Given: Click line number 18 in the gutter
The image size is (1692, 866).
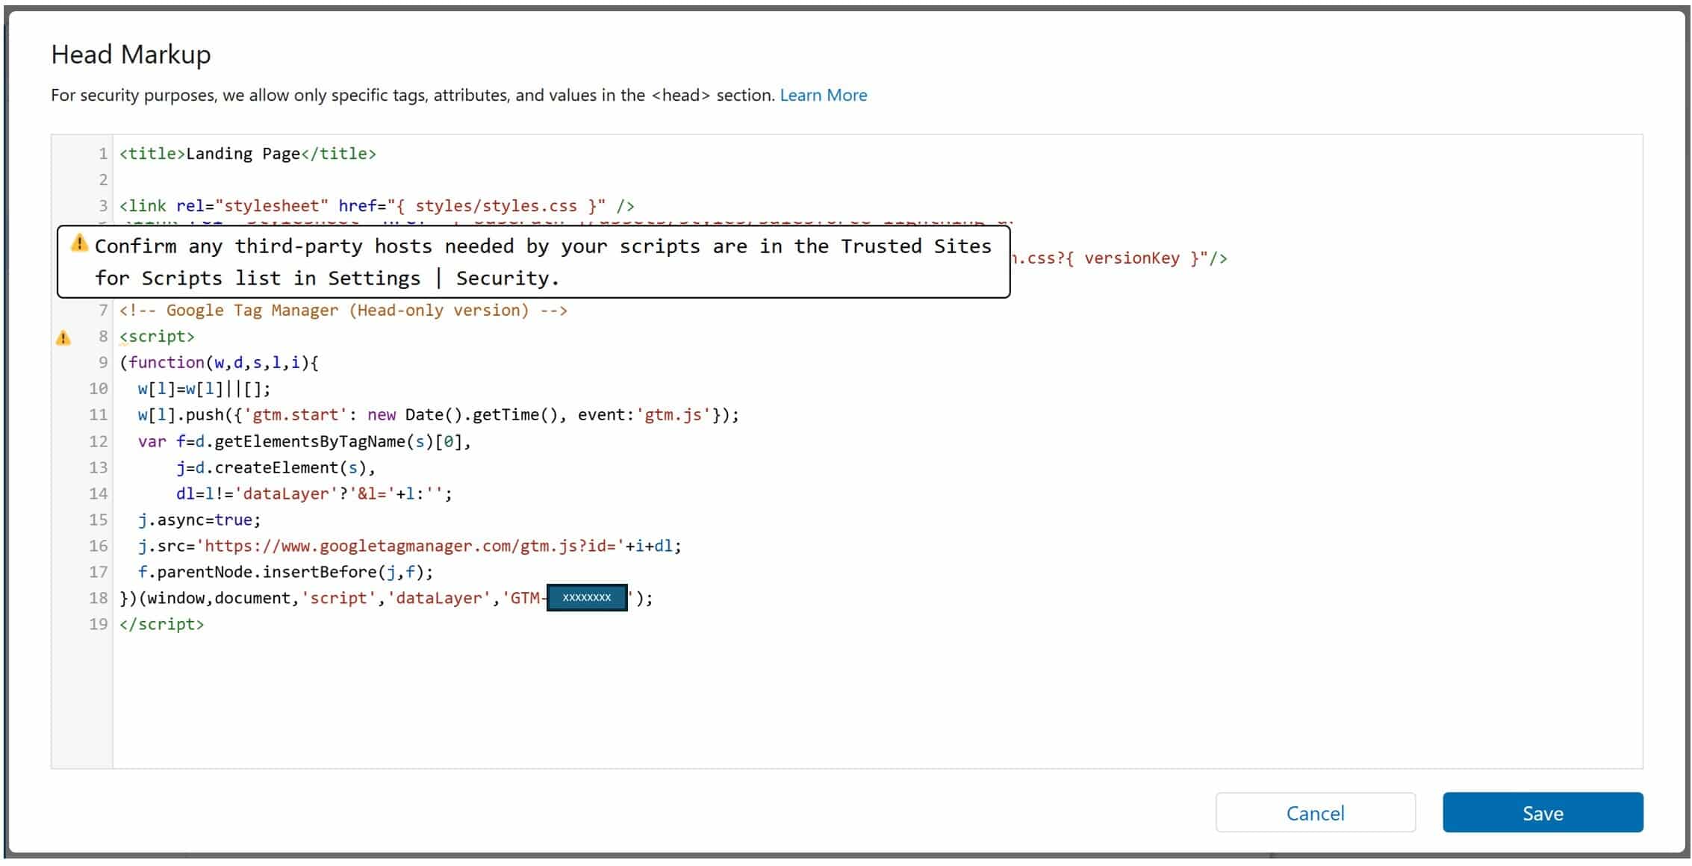Looking at the screenshot, I should [x=98, y=598].
